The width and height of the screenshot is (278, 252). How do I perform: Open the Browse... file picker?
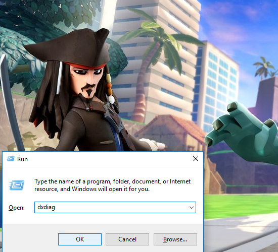pyautogui.click(x=175, y=239)
